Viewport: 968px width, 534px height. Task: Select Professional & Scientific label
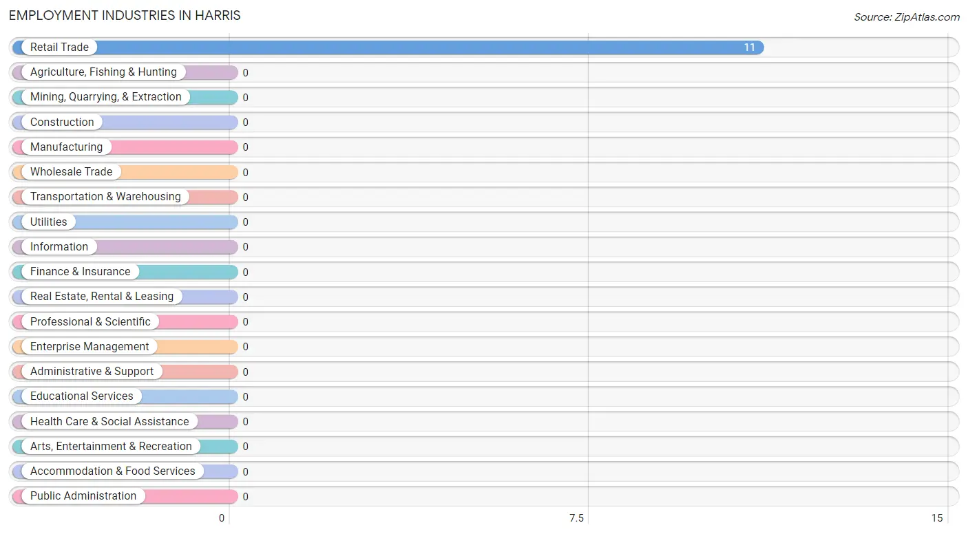pyautogui.click(x=90, y=322)
